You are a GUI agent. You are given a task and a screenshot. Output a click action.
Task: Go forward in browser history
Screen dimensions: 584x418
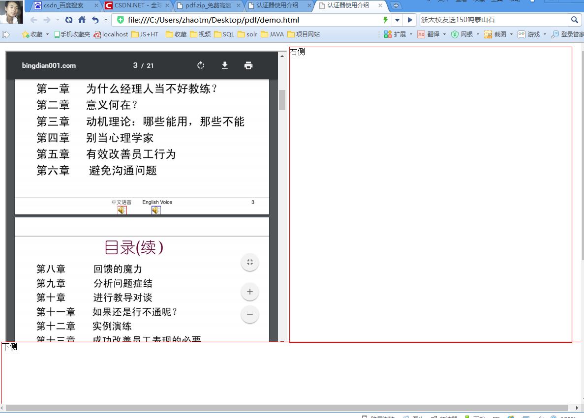47,20
